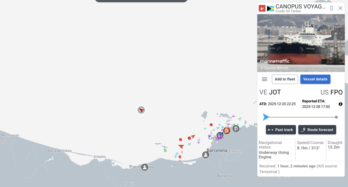The height and width of the screenshot is (187, 348).
Task: Click the Reported ETA info icon
Action: pyautogui.click(x=341, y=104)
